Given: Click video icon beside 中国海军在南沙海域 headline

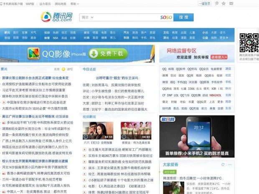Looking at the screenshot, I should point(4,102).
